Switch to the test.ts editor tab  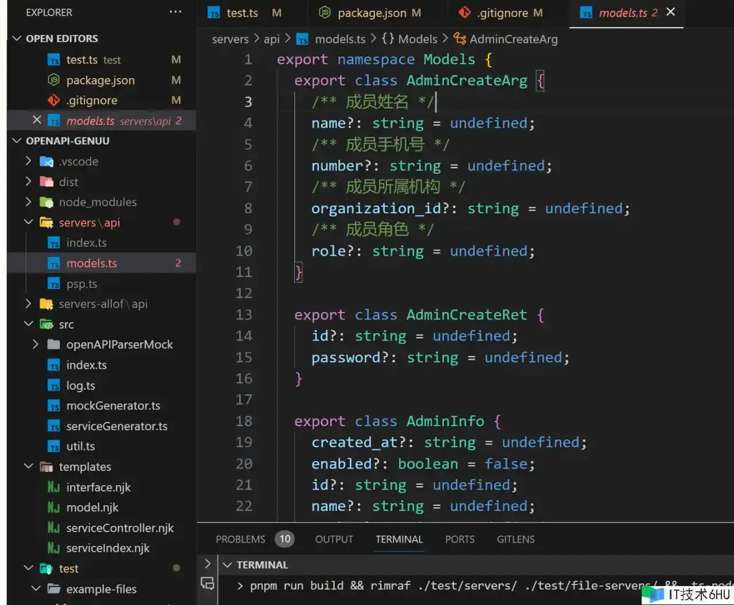point(242,13)
